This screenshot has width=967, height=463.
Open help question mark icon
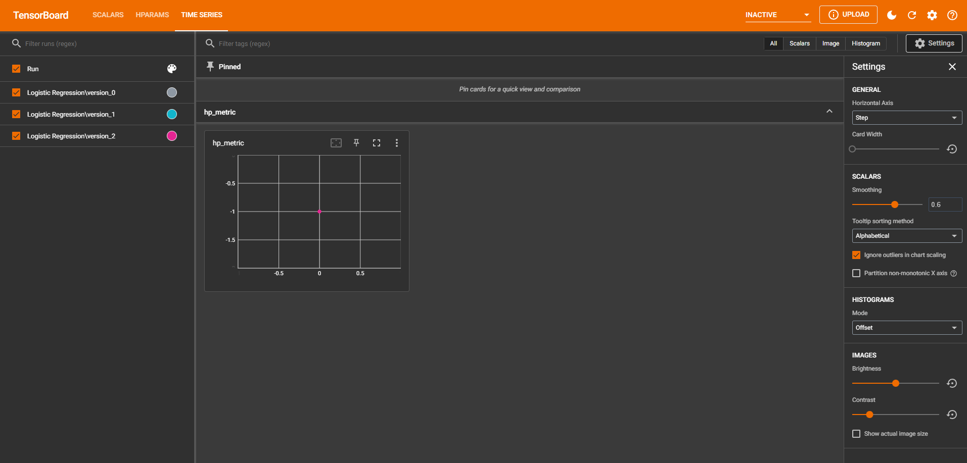952,15
